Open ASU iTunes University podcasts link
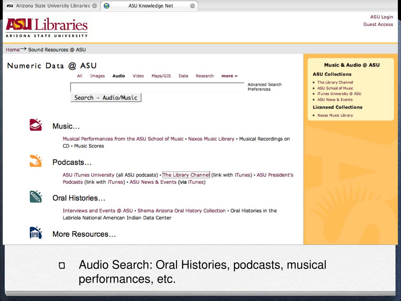Viewport: 401px width, 301px height. coord(88,175)
